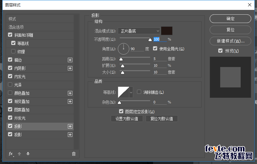Screen dimensions: 257x164
Task: Click 新建样式(W)... button
Action: [230, 41]
